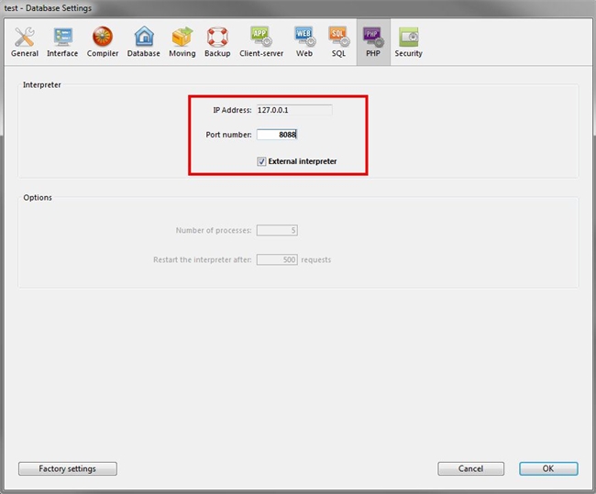Click the Number of processes field
596x494 pixels.
click(277, 230)
